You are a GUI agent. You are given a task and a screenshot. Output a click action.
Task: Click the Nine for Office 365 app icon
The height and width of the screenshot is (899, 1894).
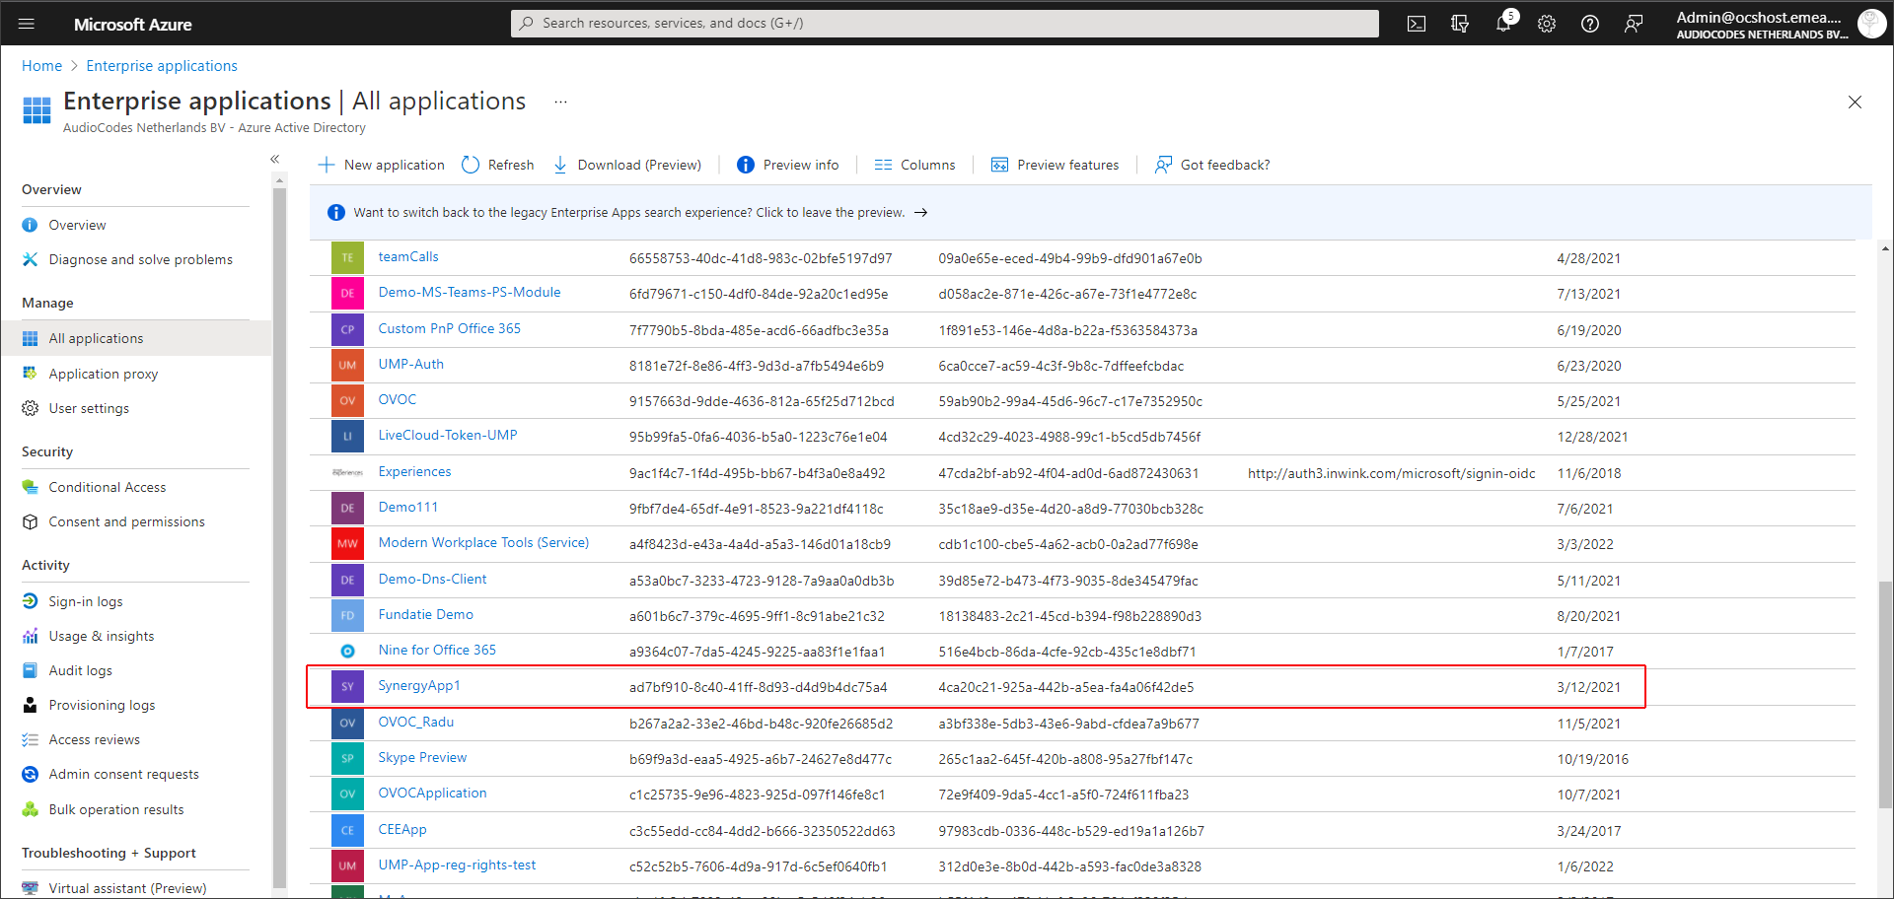347,651
